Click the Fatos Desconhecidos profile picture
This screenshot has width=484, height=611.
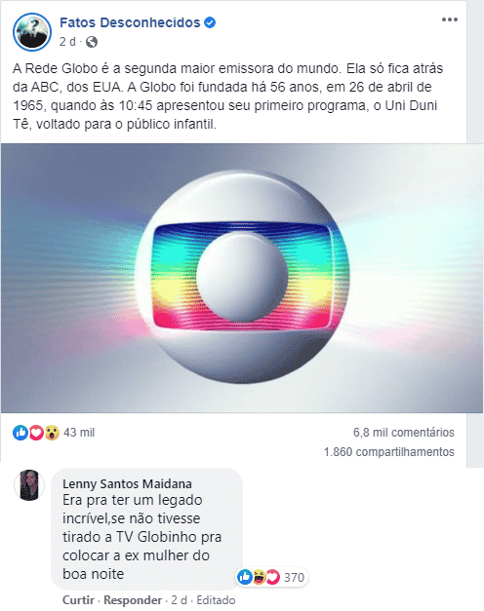pyautogui.click(x=32, y=32)
